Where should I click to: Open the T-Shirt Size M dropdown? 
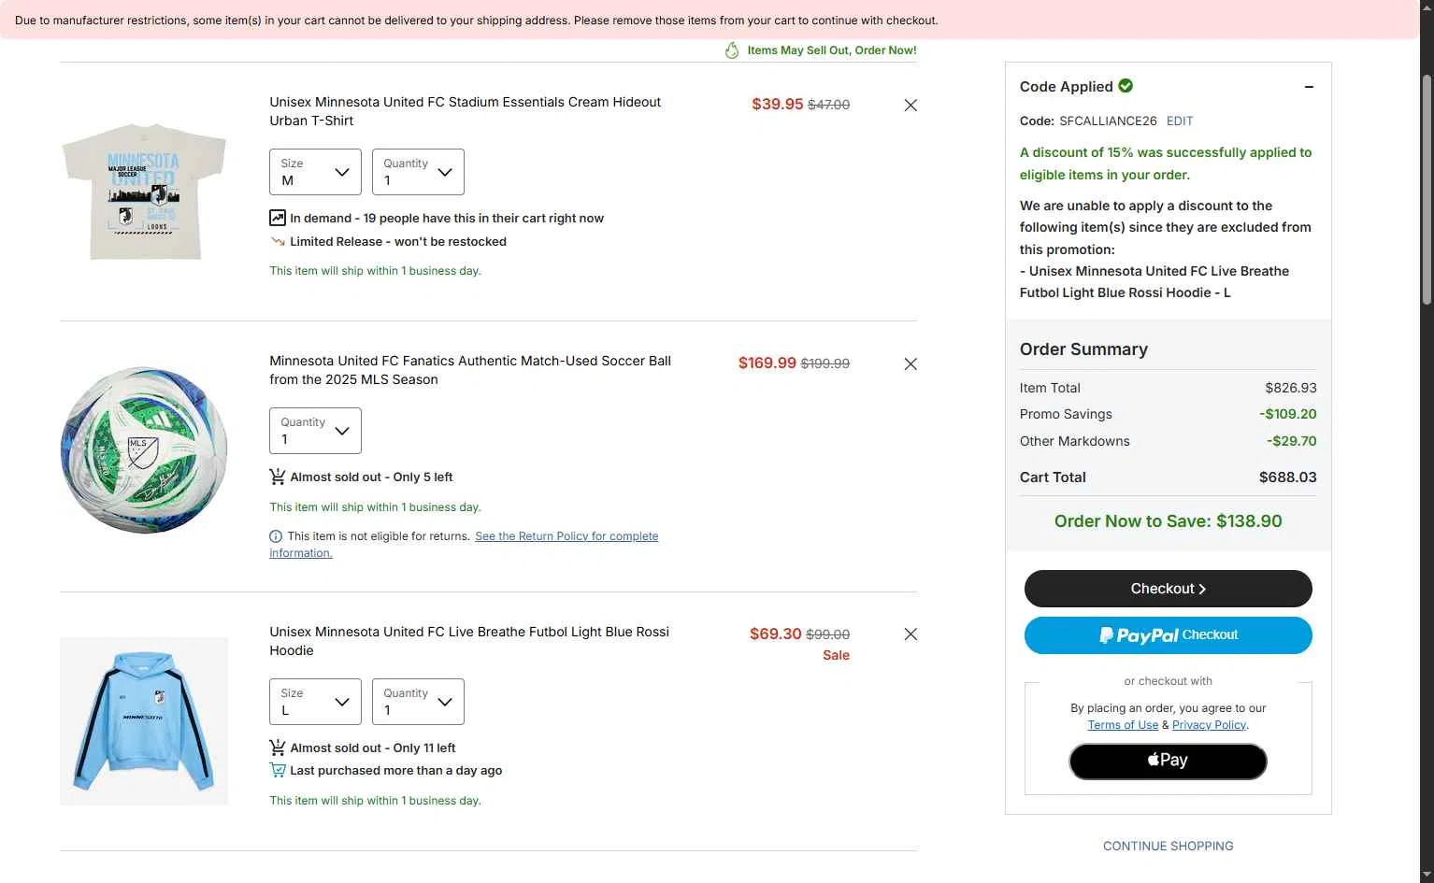[315, 172]
